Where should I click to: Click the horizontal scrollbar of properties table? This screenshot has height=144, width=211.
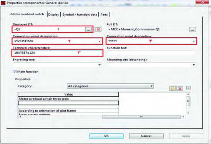[x=141, y=117]
